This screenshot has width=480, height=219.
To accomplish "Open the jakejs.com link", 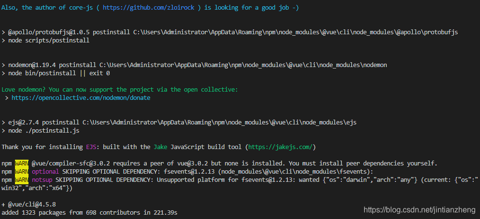I will [x=280, y=147].
